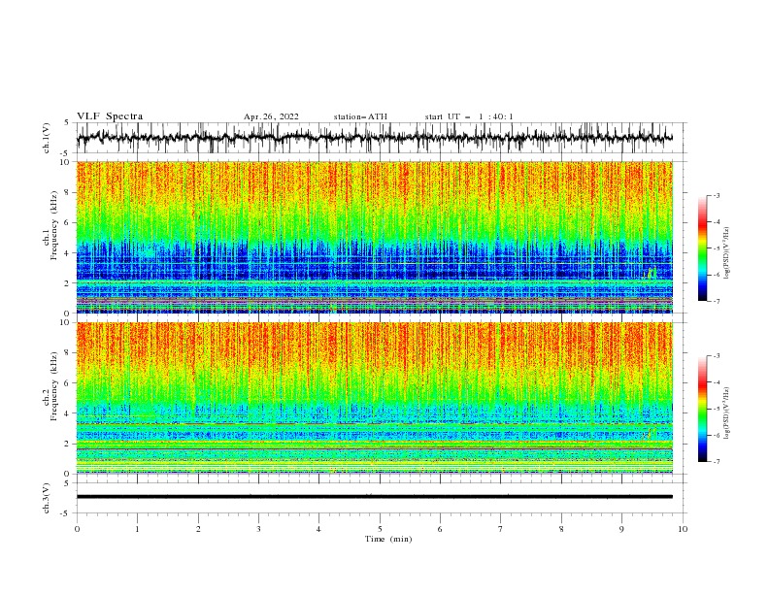
Task: Click the ch.1 spectrogram color bar
Action: 702,248
